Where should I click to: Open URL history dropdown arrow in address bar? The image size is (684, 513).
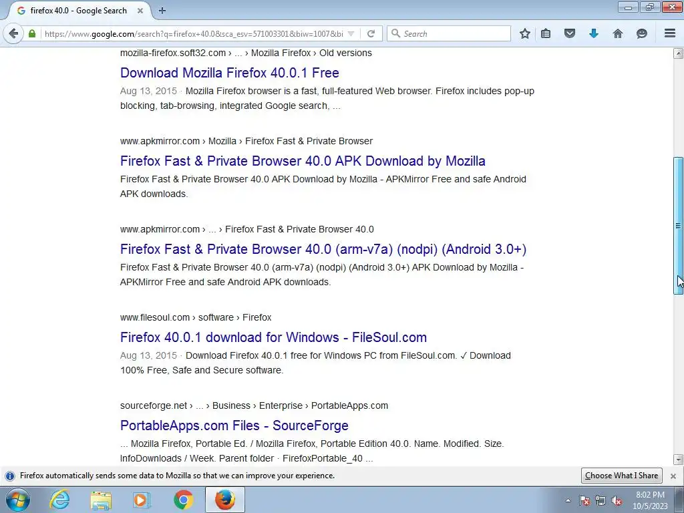pos(351,33)
